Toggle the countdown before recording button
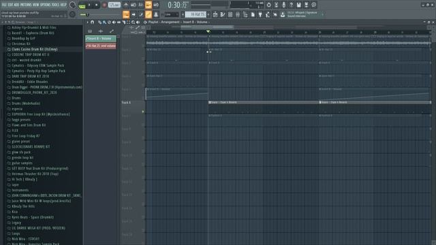Image resolution: width=436 pixels, height=245 pixels. [141, 5]
